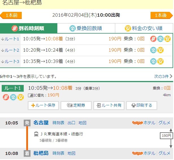The width and height of the screenshot is (174, 160).
Task: Click the 安 badge in the 10:20発 row
Action: (160, 50)
